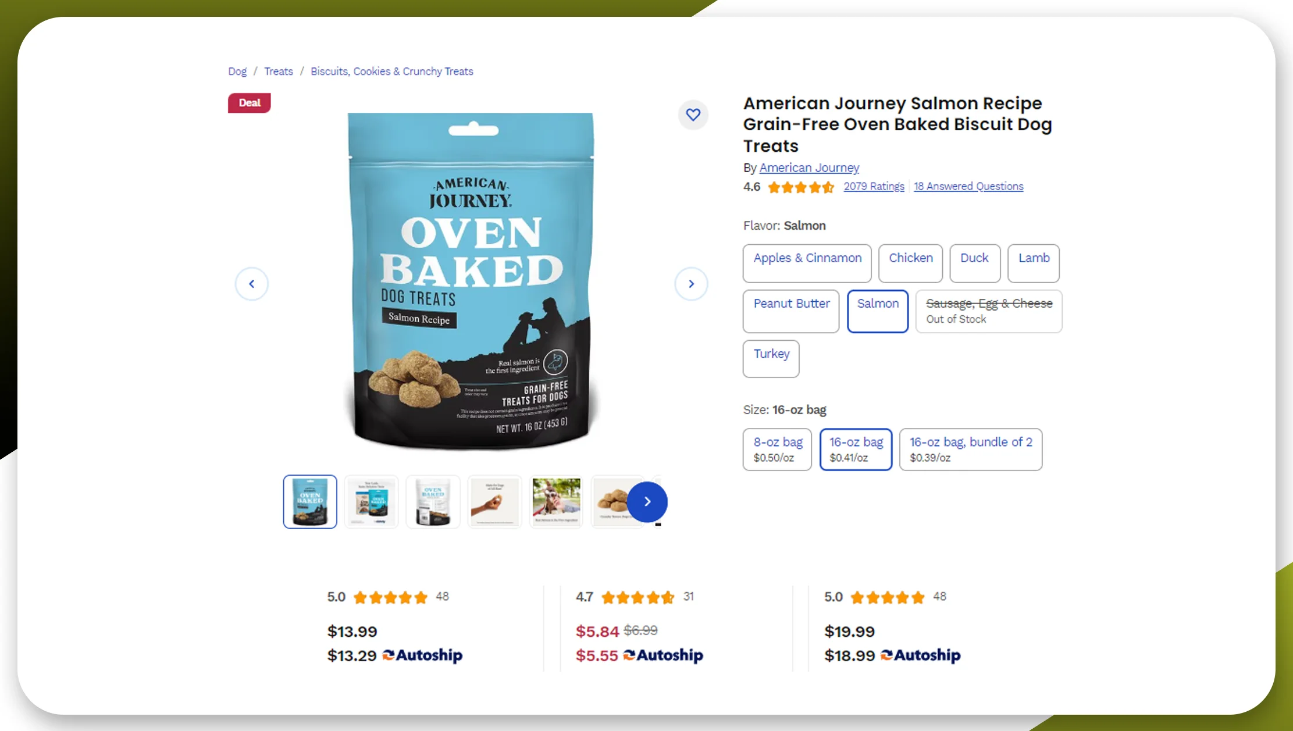Open 18 Answered Questions link
The image size is (1293, 731).
(968, 187)
